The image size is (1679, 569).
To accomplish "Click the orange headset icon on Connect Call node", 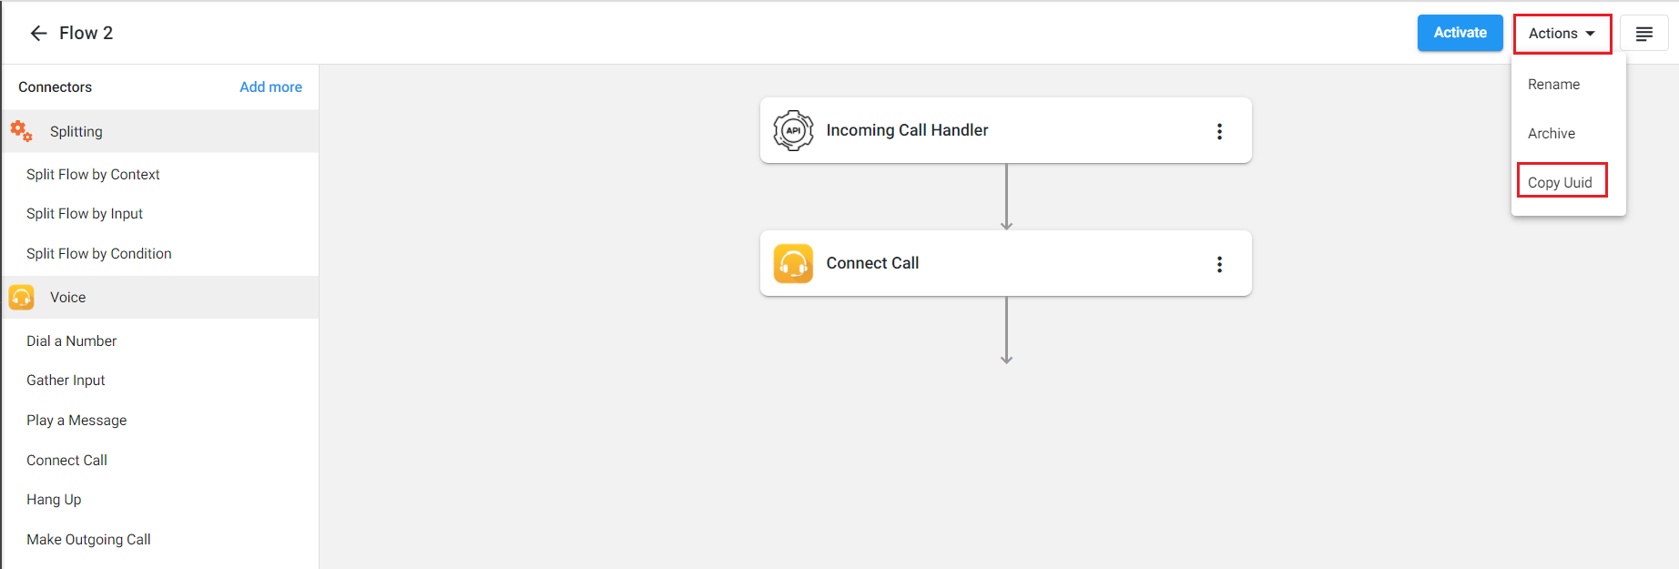I will (x=793, y=263).
